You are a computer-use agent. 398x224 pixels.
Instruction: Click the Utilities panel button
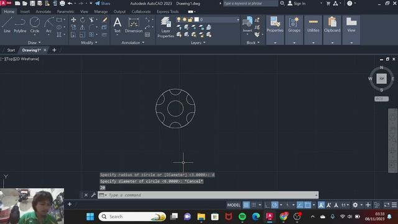point(313,25)
